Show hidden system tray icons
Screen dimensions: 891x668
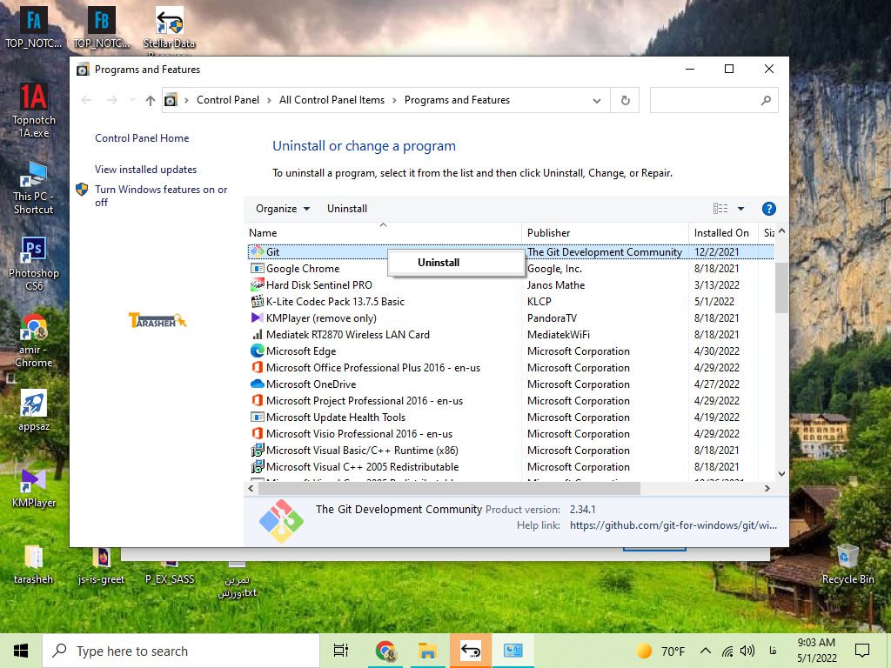705,651
